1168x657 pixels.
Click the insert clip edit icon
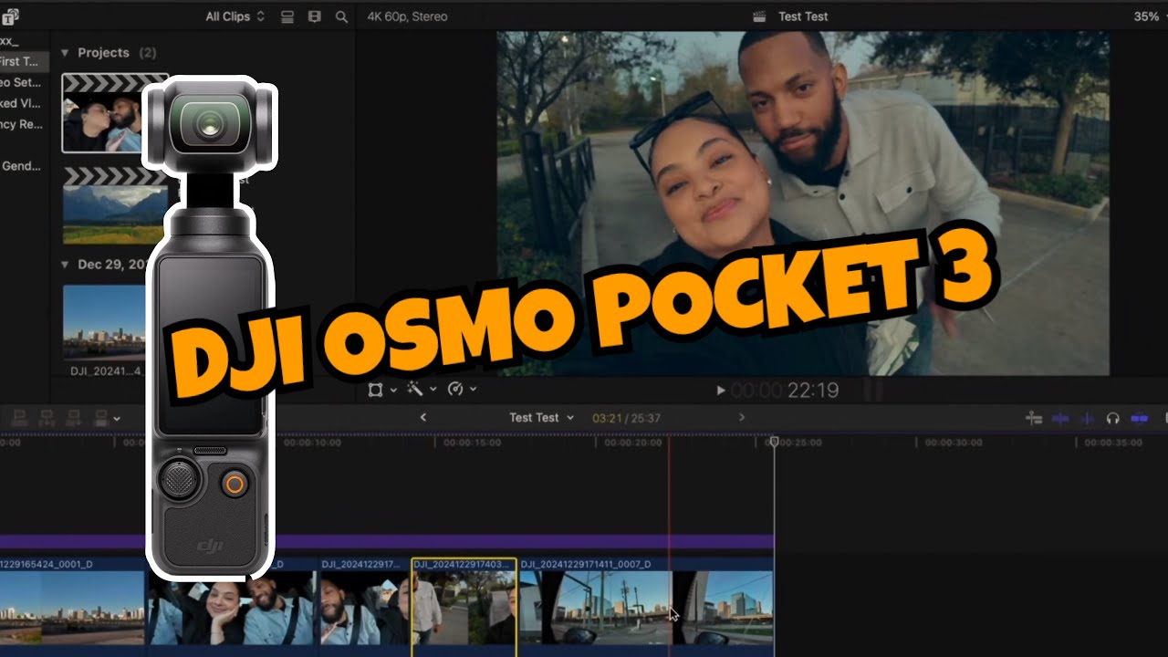(x=47, y=418)
